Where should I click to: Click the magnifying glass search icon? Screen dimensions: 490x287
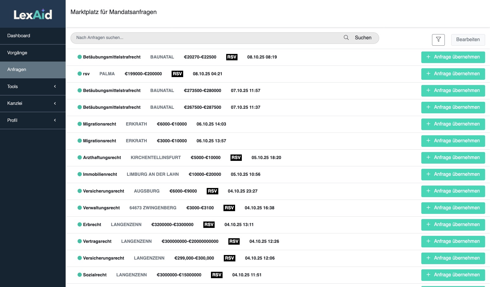346,38
